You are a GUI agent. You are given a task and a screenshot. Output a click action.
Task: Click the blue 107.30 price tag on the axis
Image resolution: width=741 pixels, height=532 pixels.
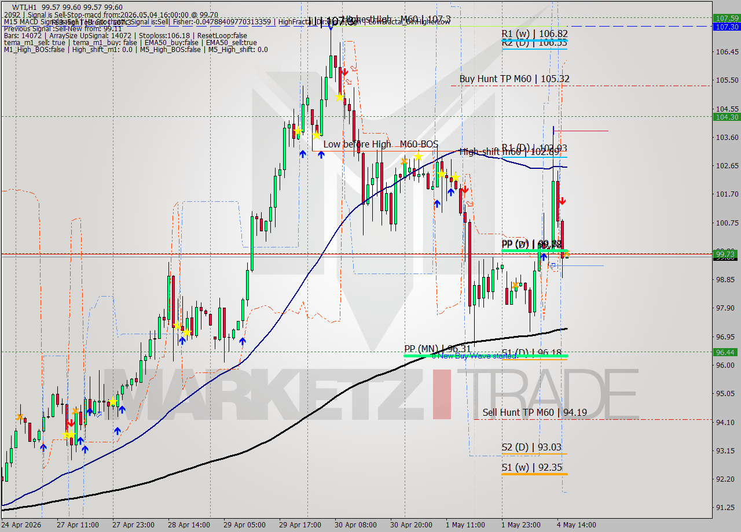pos(726,27)
